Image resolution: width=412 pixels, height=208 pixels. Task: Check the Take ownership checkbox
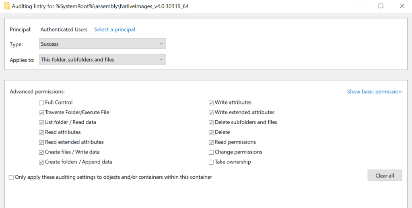pyautogui.click(x=211, y=162)
